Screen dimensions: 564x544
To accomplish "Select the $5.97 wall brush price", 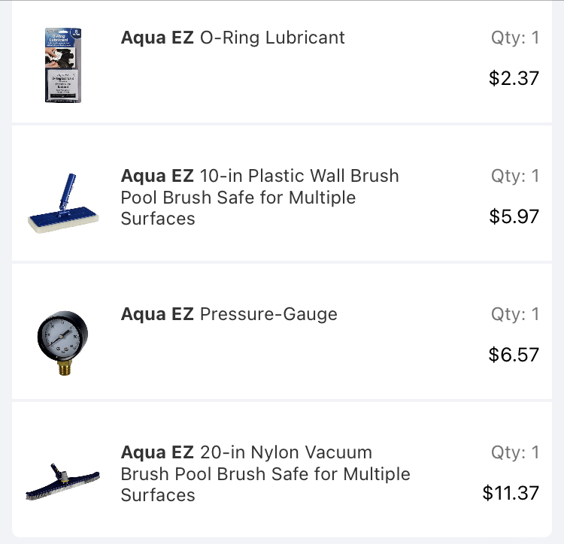I will 514,216.
